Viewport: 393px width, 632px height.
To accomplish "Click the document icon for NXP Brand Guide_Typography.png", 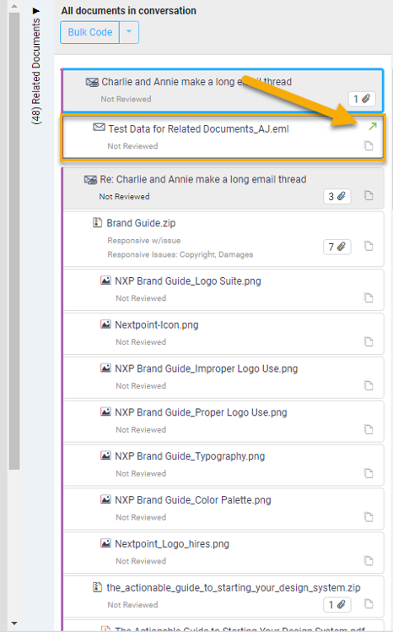I will pos(369,473).
